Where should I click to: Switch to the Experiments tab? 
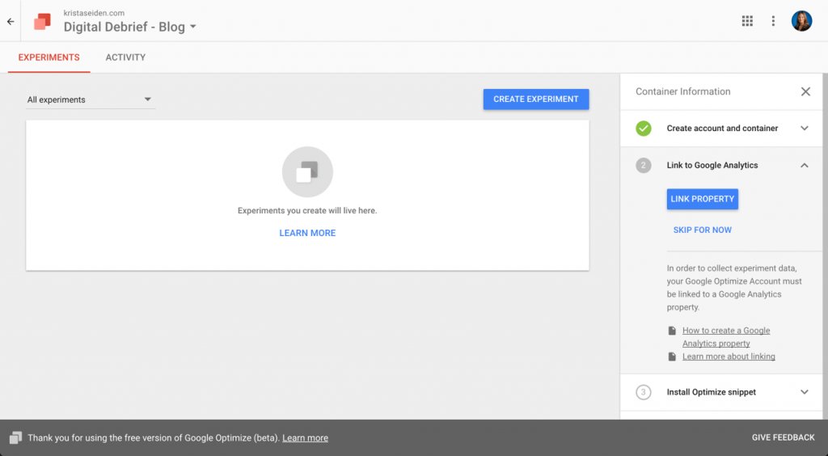click(x=49, y=57)
